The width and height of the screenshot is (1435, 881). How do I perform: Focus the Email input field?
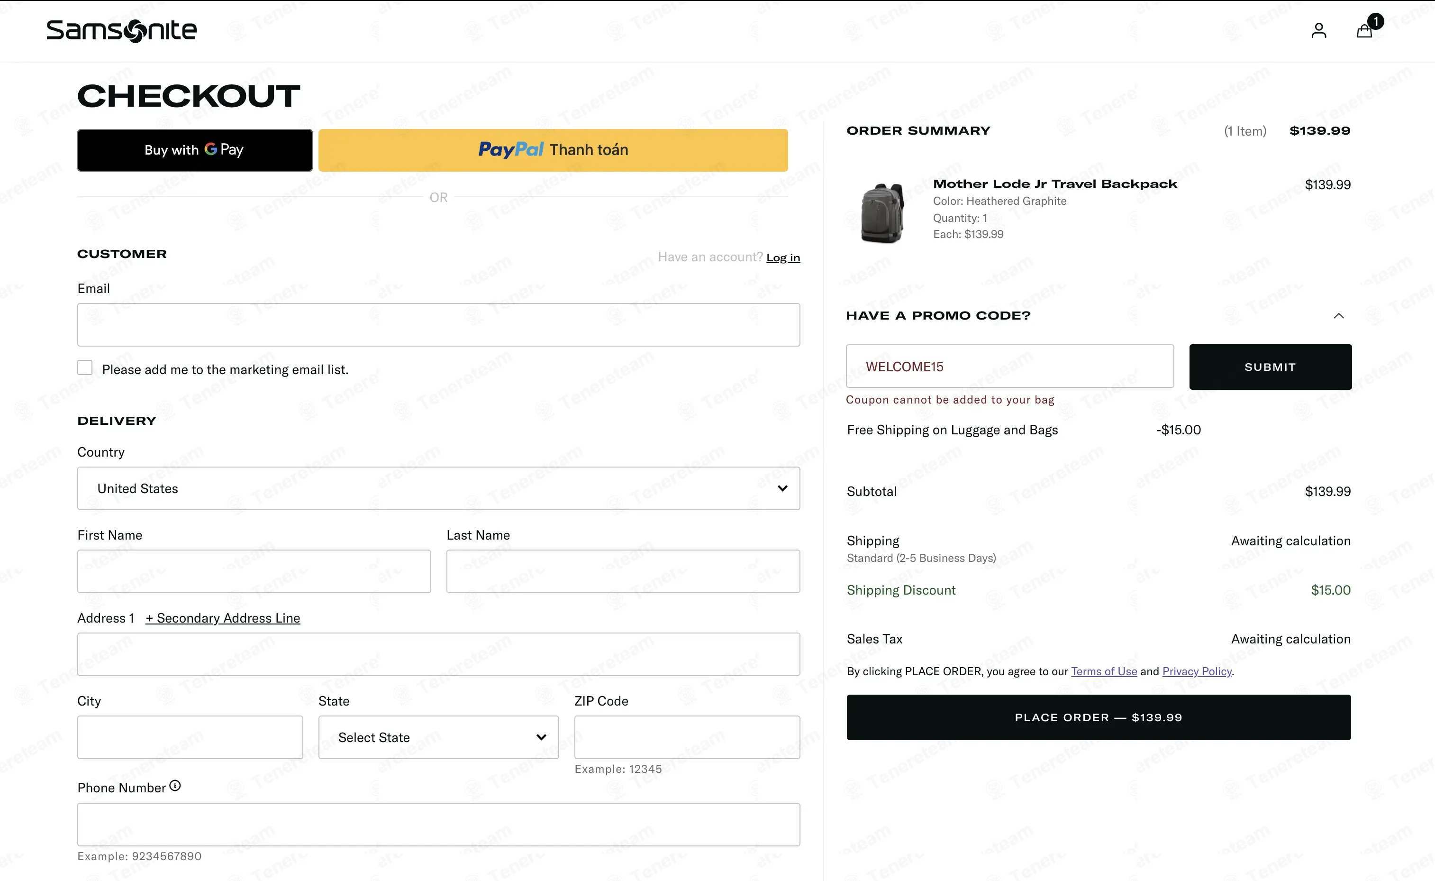pos(438,324)
